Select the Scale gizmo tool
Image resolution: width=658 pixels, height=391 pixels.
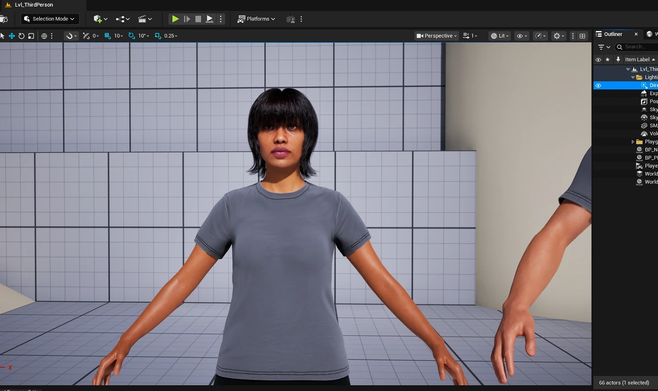pos(31,36)
